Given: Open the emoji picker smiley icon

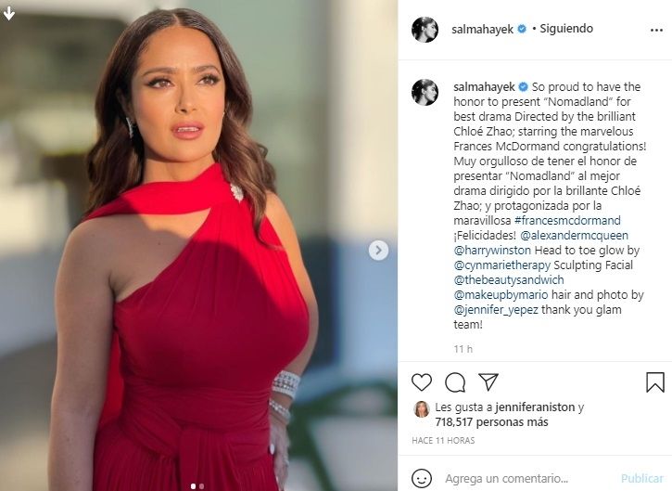Looking at the screenshot, I should click(x=422, y=478).
